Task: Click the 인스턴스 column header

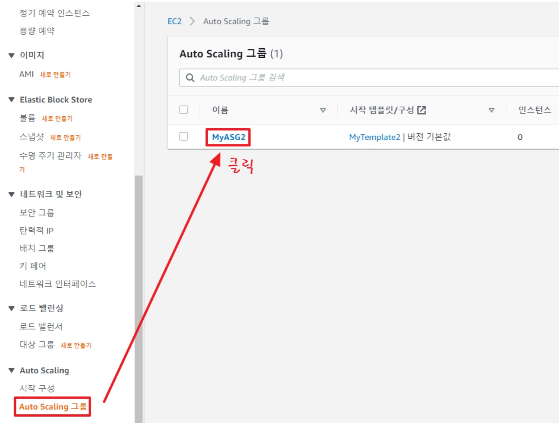Action: click(535, 110)
